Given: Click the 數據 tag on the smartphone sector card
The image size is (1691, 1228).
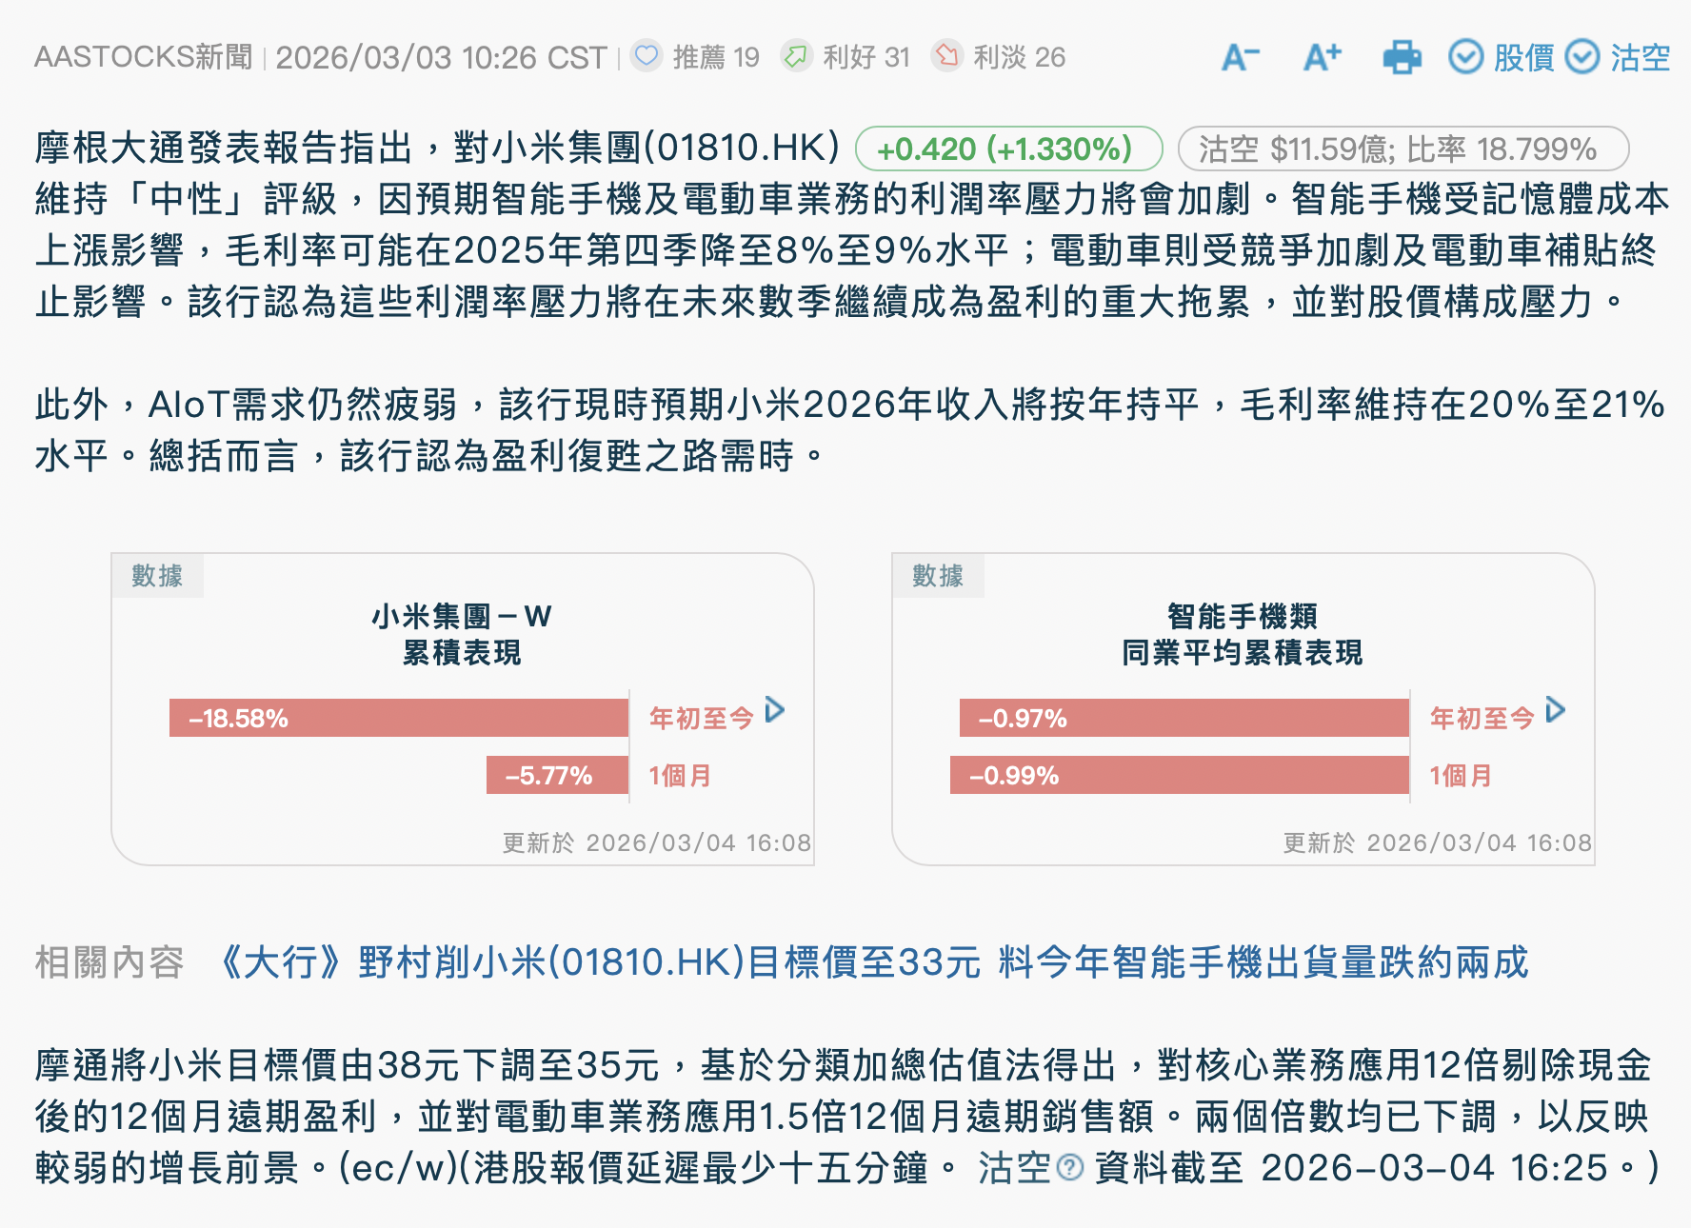Looking at the screenshot, I should tap(938, 576).
